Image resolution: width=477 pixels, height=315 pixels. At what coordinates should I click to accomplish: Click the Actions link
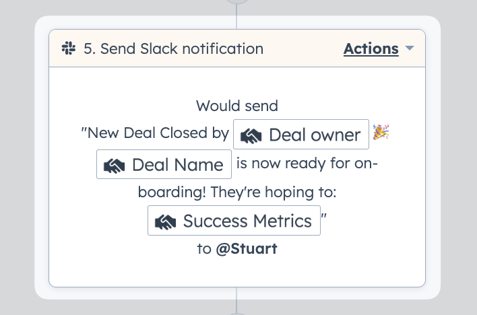(371, 48)
